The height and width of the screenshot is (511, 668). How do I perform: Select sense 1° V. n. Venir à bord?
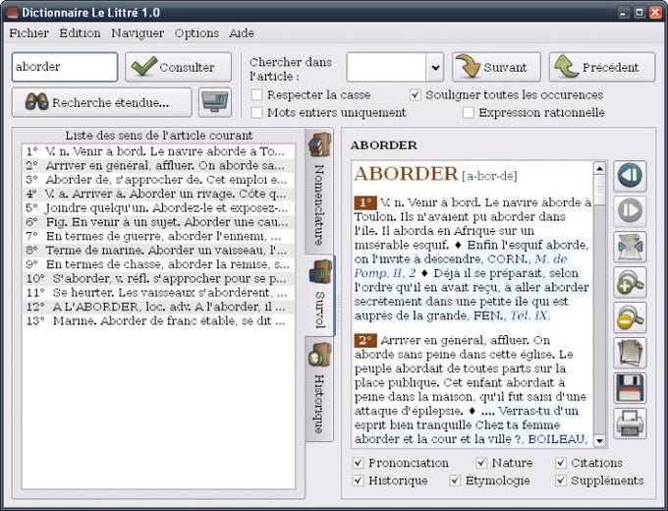(158, 151)
